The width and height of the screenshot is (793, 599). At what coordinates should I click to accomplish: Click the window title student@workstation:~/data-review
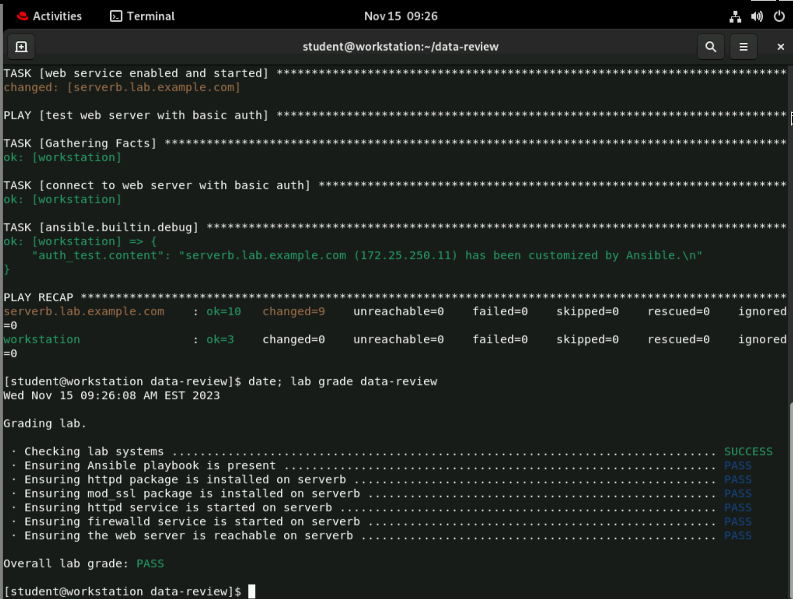400,46
